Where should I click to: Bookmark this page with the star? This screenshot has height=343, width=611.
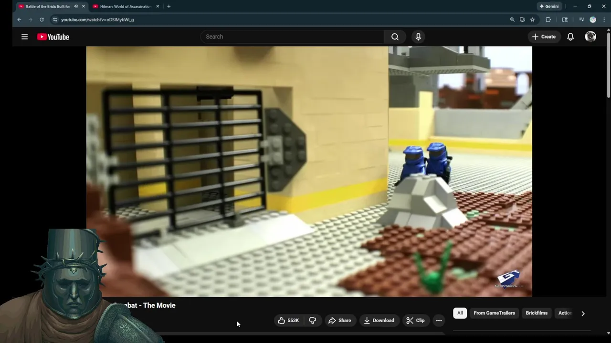click(x=532, y=20)
